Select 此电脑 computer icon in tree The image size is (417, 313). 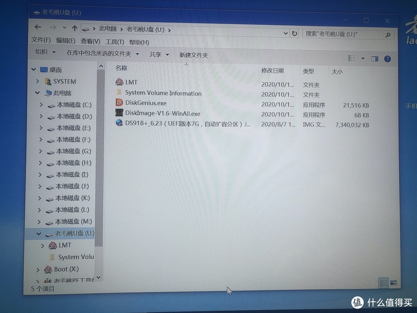(x=48, y=93)
